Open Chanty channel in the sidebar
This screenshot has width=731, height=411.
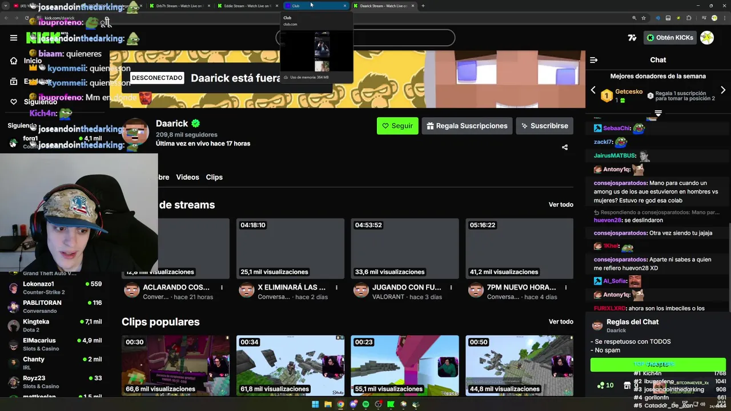point(55,363)
